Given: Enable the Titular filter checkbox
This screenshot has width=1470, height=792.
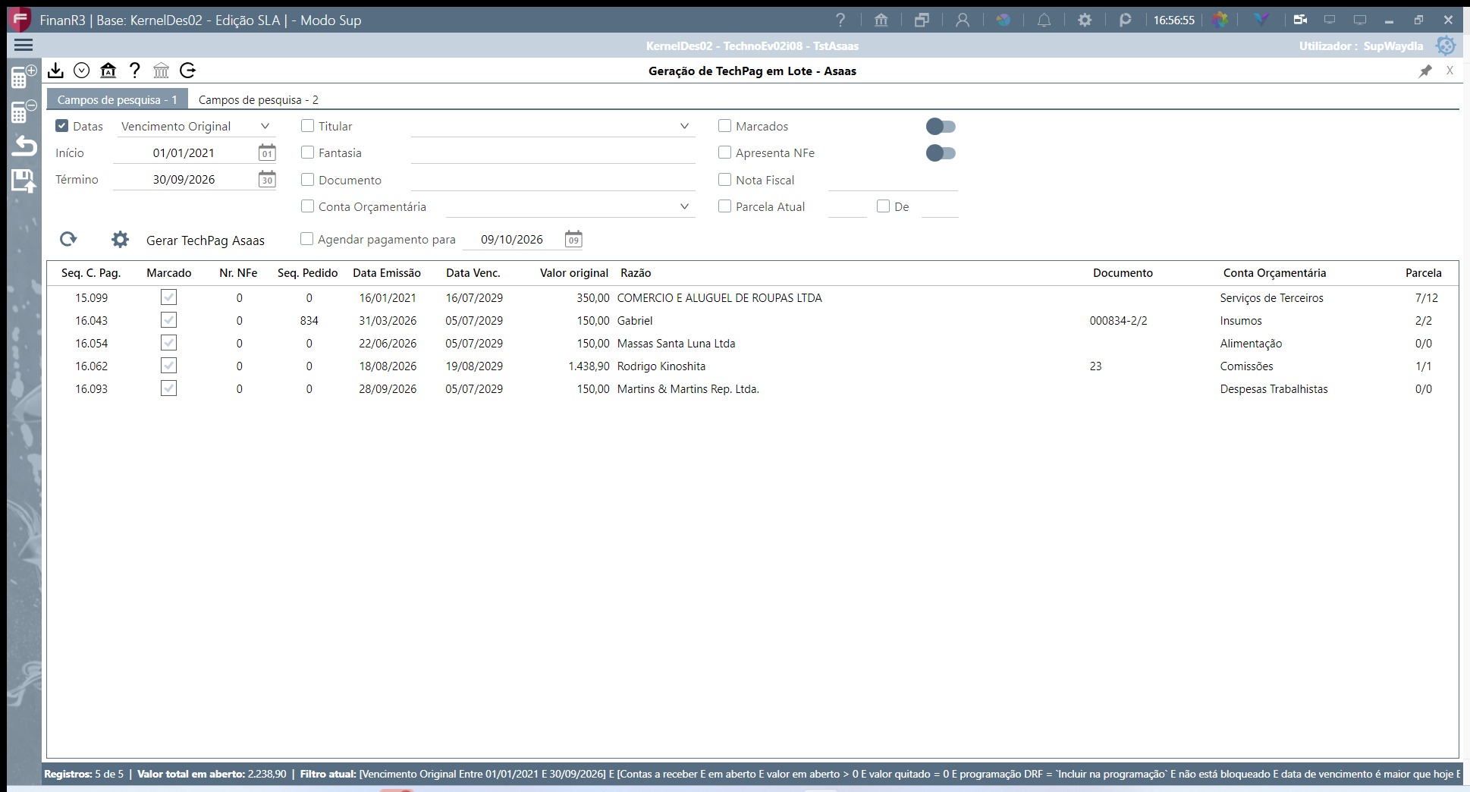Looking at the screenshot, I should pos(307,126).
